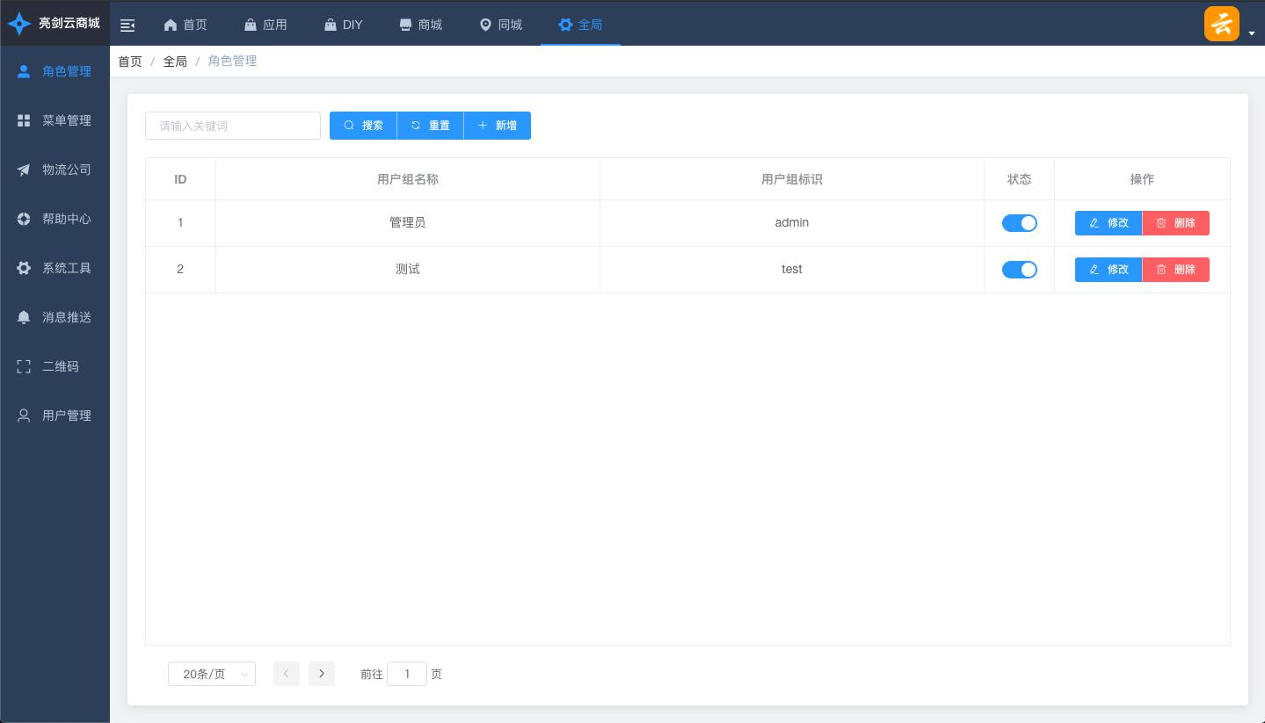Click the store icon beside 商城
Screen dimensions: 1265x723
click(x=405, y=25)
